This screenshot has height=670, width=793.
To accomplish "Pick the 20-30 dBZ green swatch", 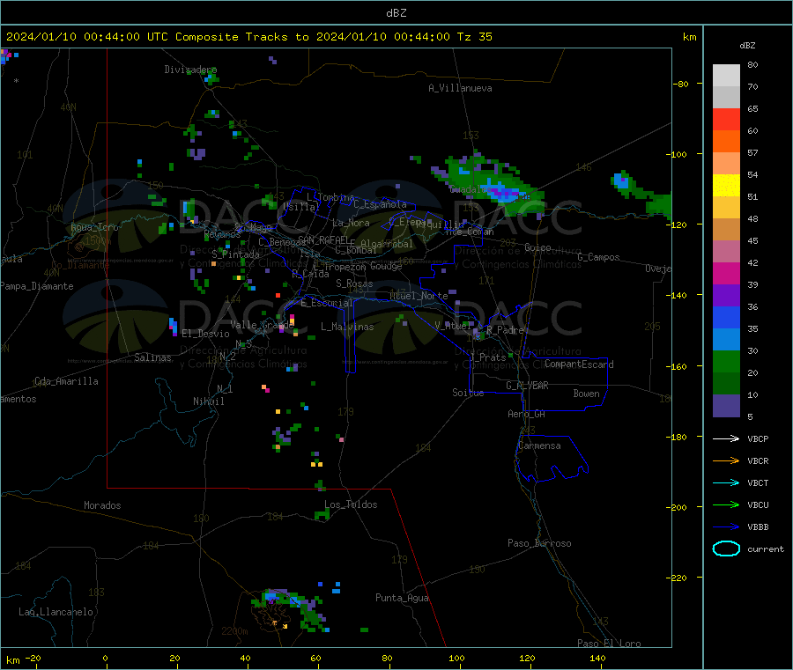I will click(x=726, y=361).
